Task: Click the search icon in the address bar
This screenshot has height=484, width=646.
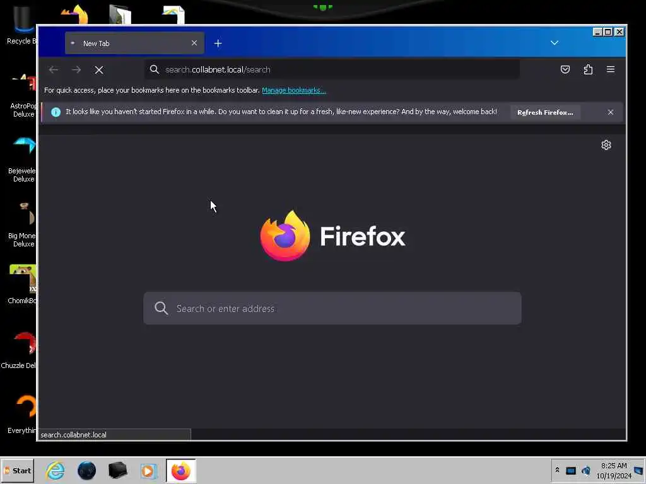Action: 155,69
